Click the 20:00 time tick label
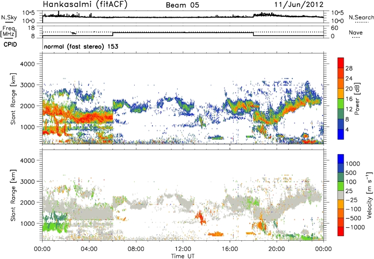This screenshot has width=374, height=259. 277,249
